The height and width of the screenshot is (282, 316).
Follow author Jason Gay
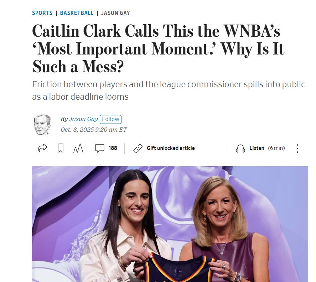pyautogui.click(x=110, y=119)
